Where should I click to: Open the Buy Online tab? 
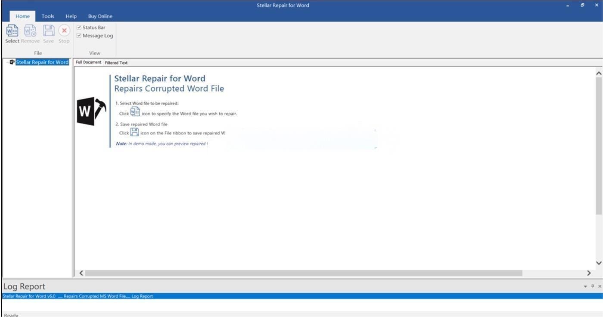click(x=100, y=16)
